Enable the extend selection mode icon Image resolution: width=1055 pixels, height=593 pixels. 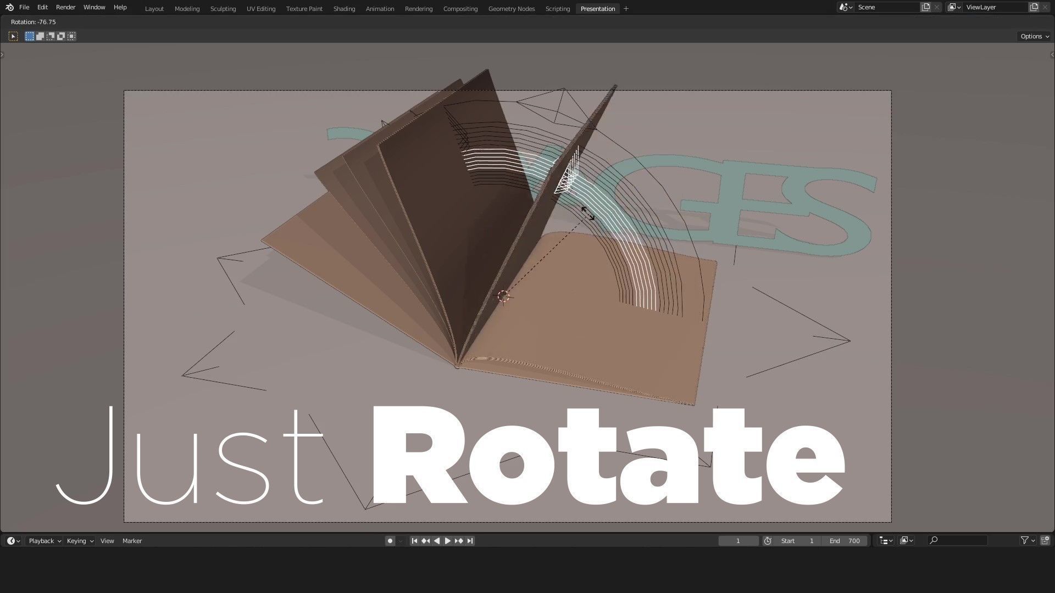(x=40, y=36)
